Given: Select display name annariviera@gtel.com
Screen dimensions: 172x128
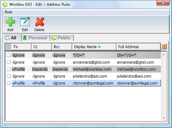Looking at the screenshot, I should (91, 62).
